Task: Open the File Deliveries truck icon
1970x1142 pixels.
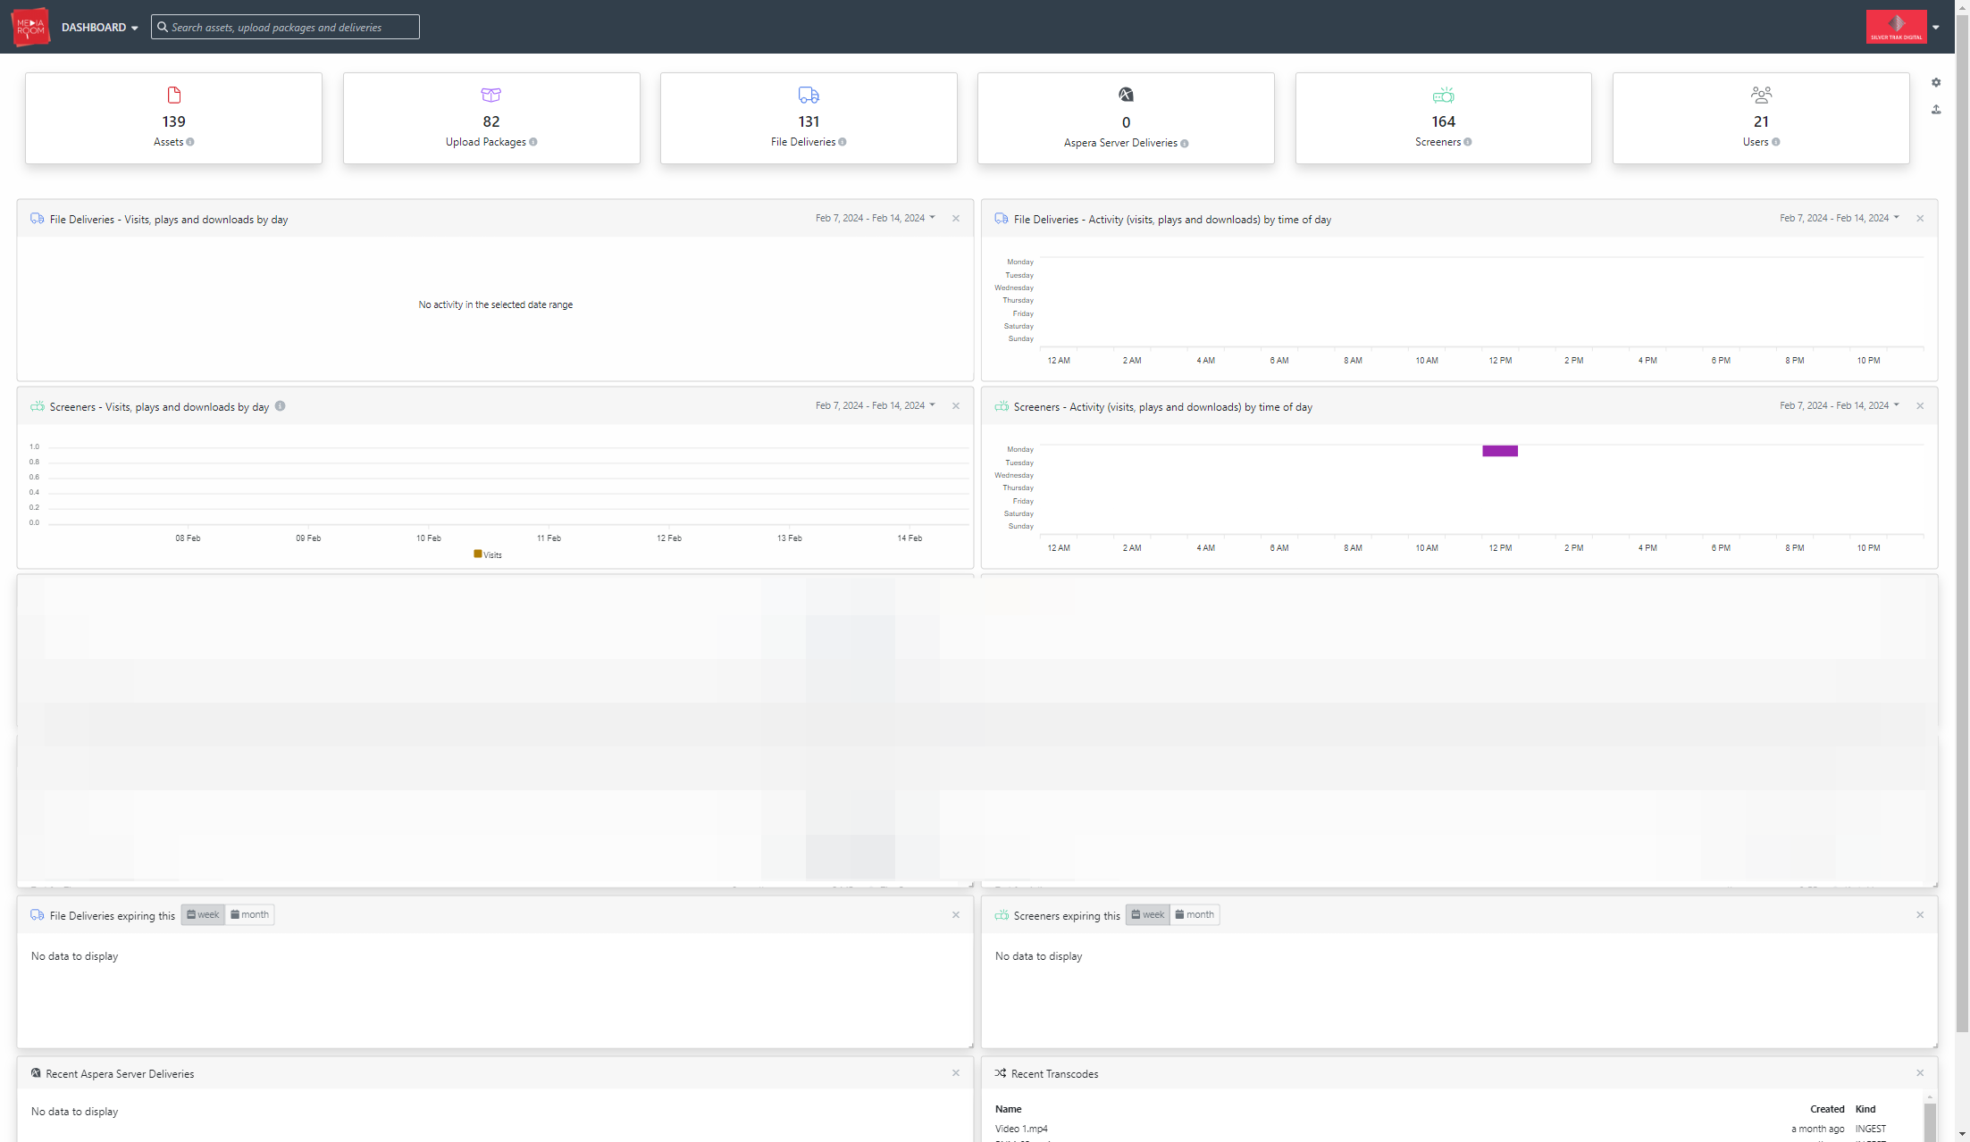Action: click(809, 95)
